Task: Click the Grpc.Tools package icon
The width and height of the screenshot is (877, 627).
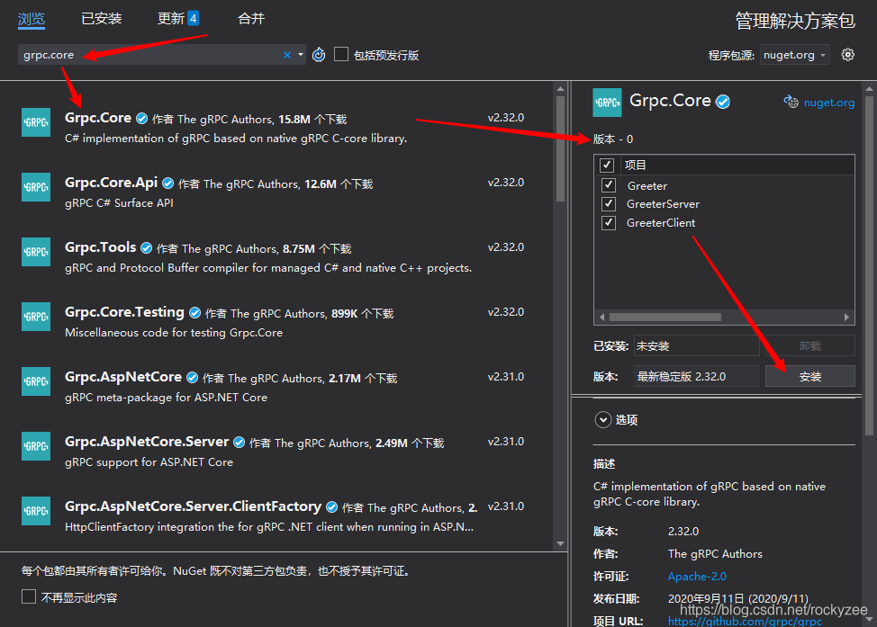Action: coord(36,252)
